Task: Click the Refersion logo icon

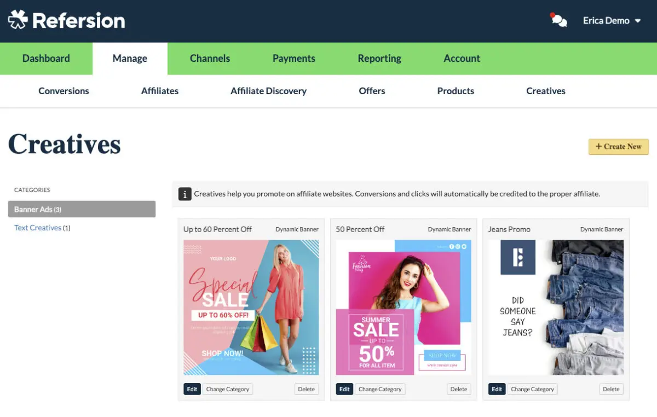Action: pos(18,20)
